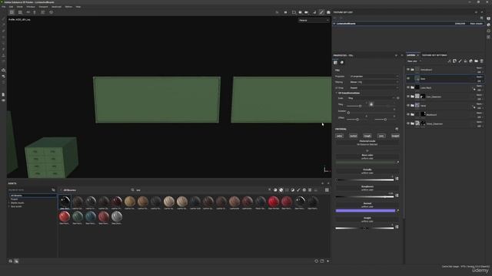Select the Eraser tool in left toolbar
492x276 pixels.
point(3,25)
